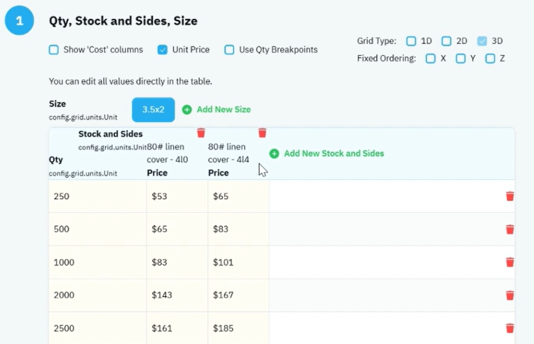Select 2D grid type checkbox
534x344 pixels.
446,41
